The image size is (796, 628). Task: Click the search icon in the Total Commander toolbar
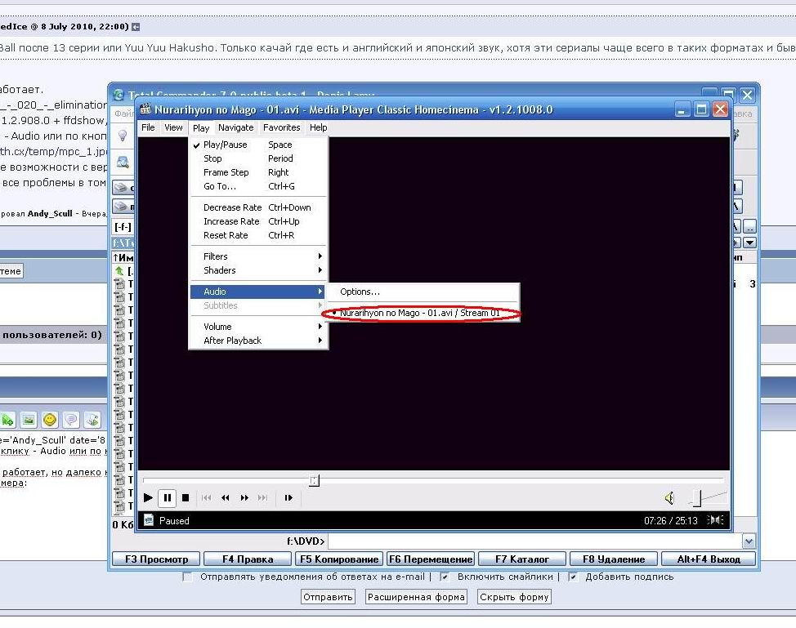[x=123, y=163]
